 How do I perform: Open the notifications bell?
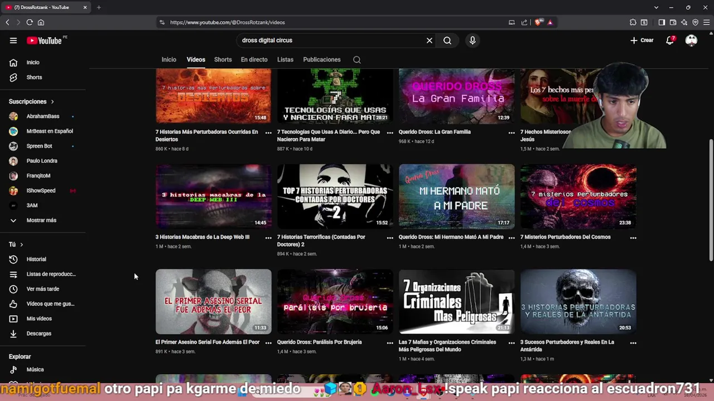click(670, 40)
